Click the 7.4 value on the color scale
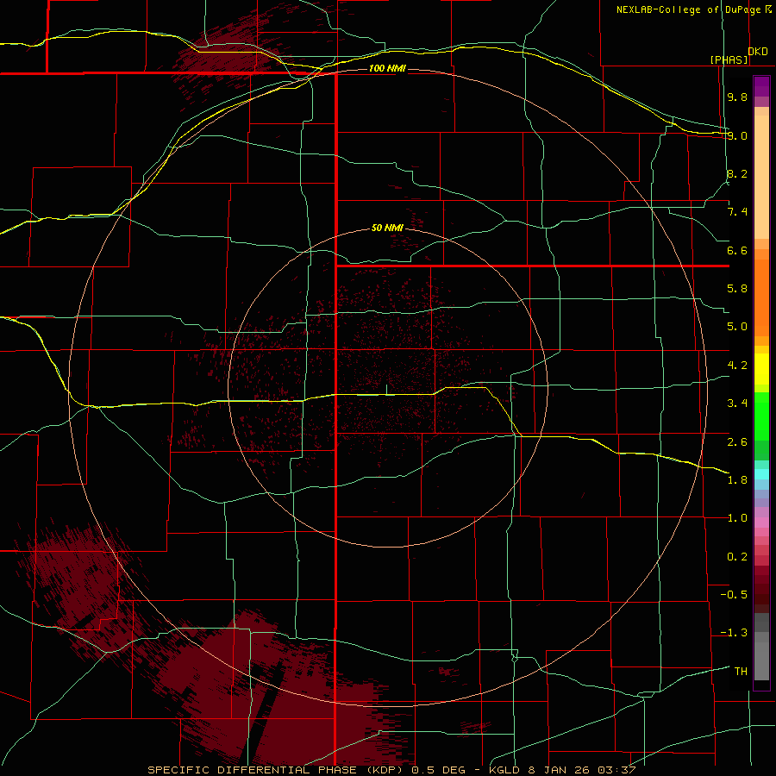 [x=737, y=212]
